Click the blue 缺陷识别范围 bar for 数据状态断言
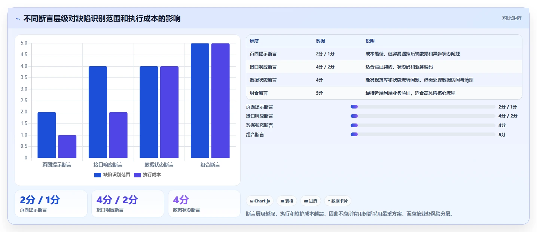The height and width of the screenshot is (232, 537). (x=149, y=112)
